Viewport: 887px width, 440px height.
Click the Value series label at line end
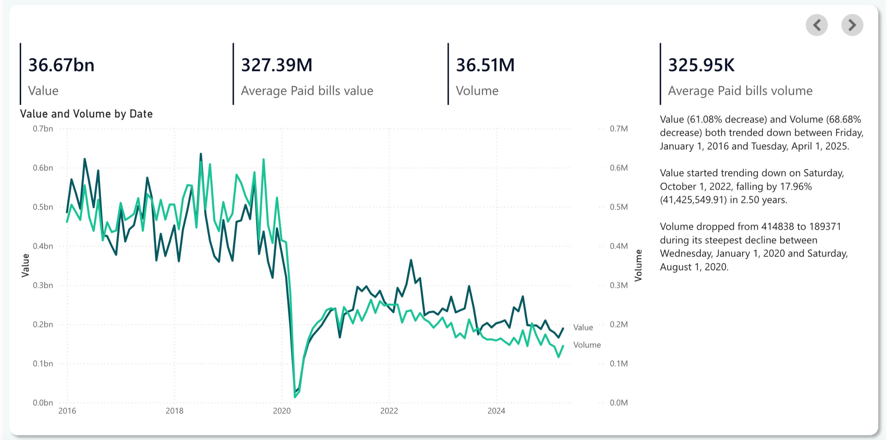click(x=583, y=327)
